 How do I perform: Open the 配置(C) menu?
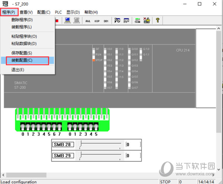(x=44, y=12)
